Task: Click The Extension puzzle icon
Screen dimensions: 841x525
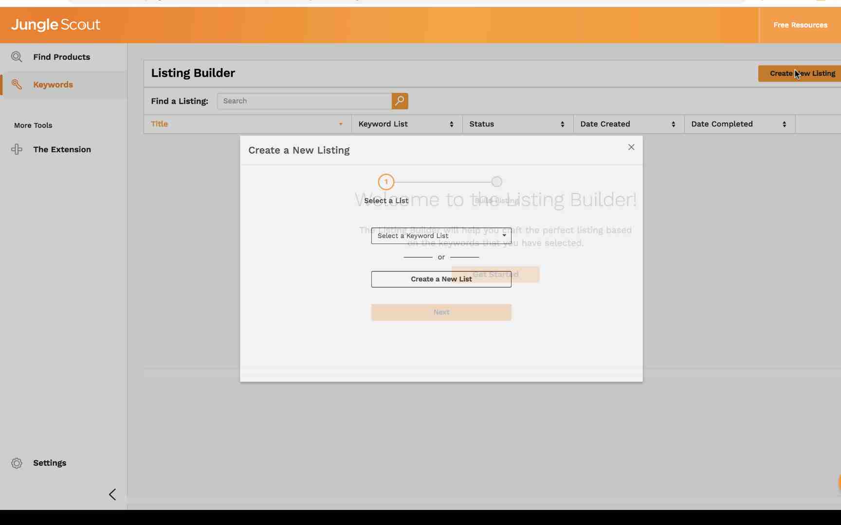Action: click(17, 149)
